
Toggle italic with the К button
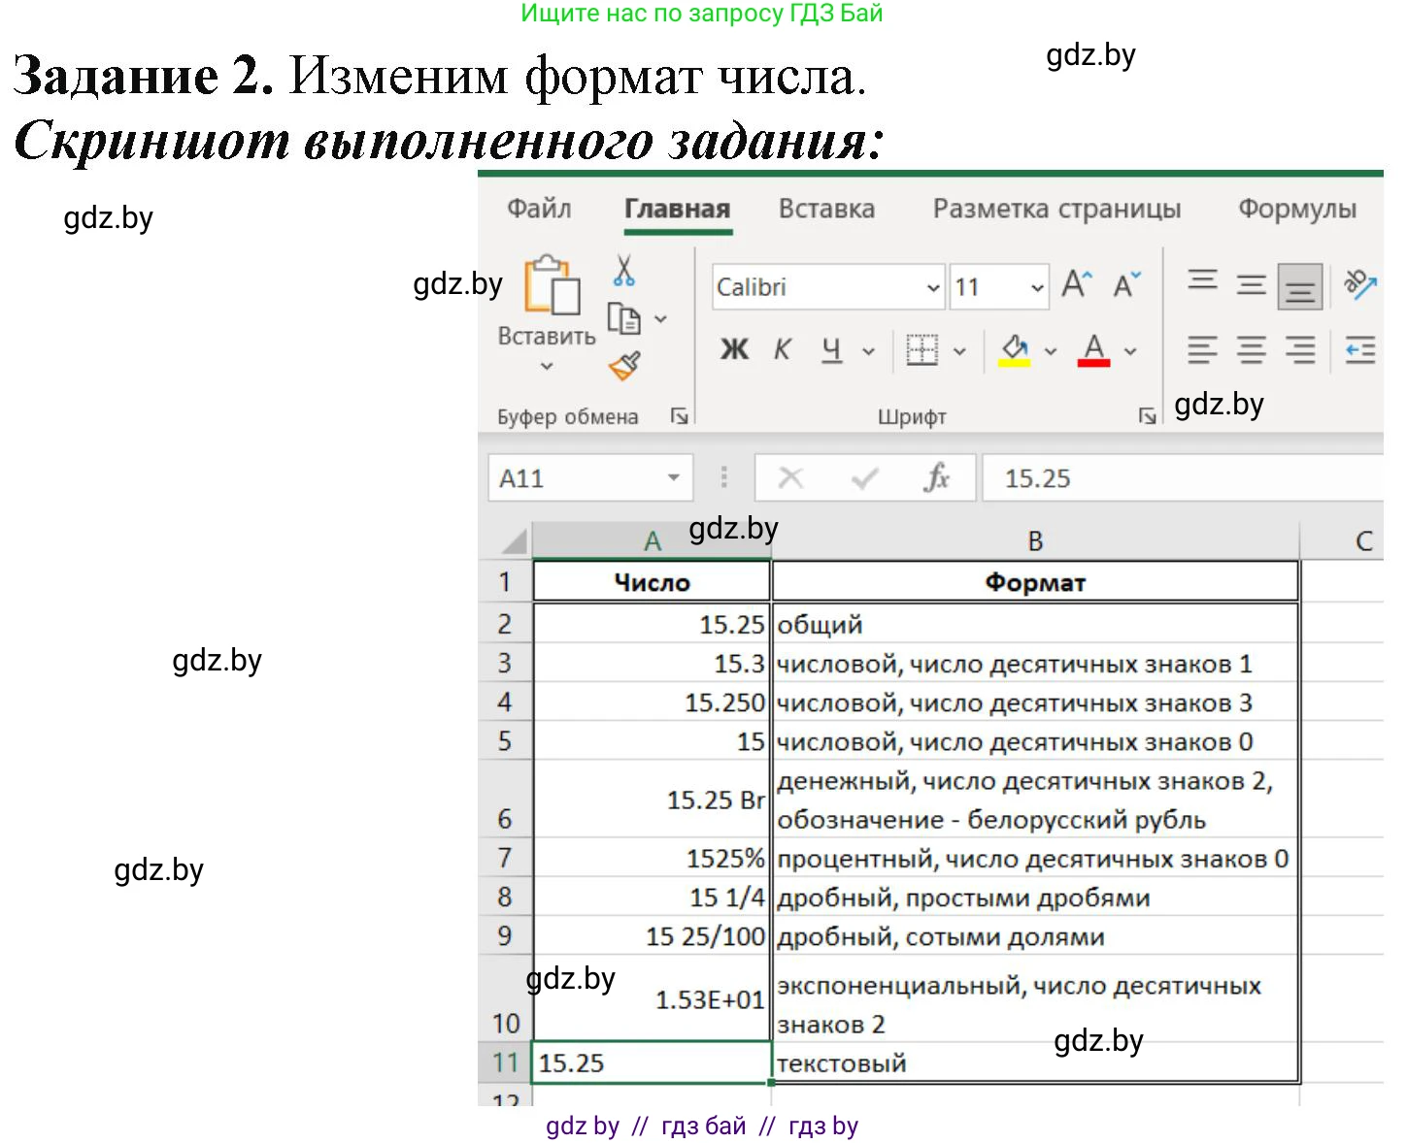coord(782,350)
